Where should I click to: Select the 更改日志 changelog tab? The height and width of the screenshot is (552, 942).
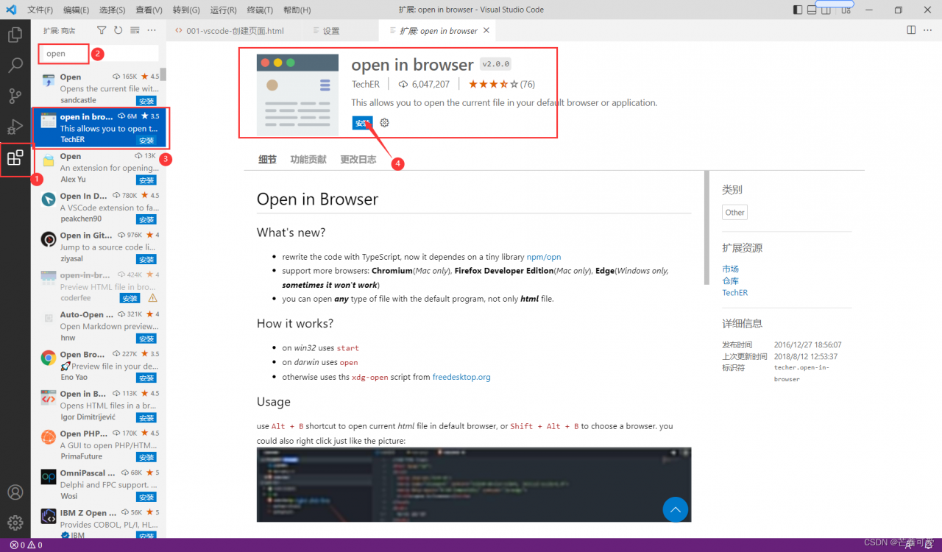358,159
